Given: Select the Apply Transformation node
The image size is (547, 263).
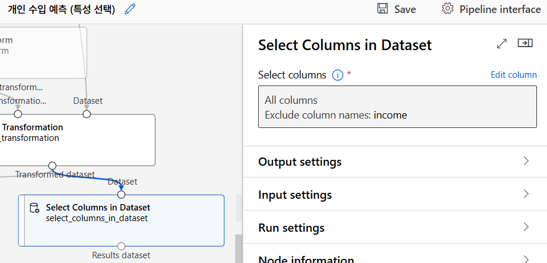Looking at the screenshot, I should coord(77,139).
